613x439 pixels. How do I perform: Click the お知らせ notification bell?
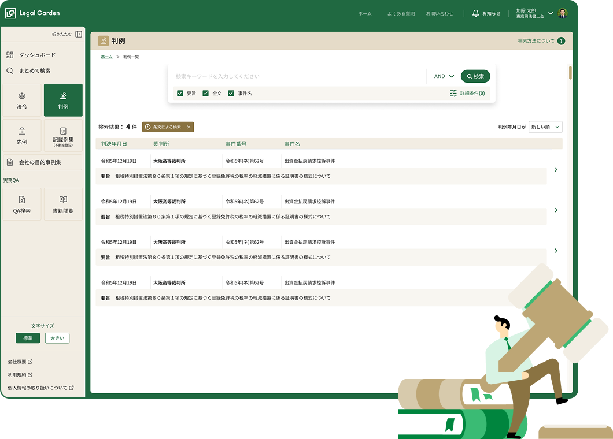[x=475, y=13]
